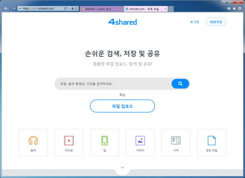245x178 pixels.
Task: Click the 파일 업로드 button
Action: 122,106
